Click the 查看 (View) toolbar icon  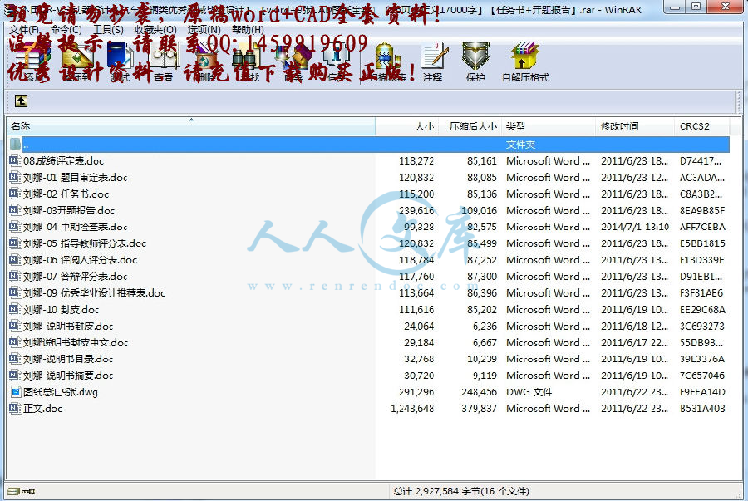(x=163, y=62)
